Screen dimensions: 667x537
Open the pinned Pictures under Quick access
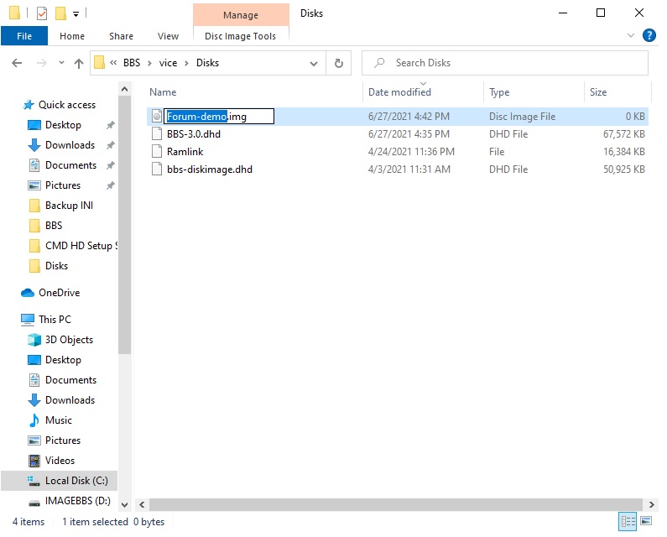tap(63, 185)
